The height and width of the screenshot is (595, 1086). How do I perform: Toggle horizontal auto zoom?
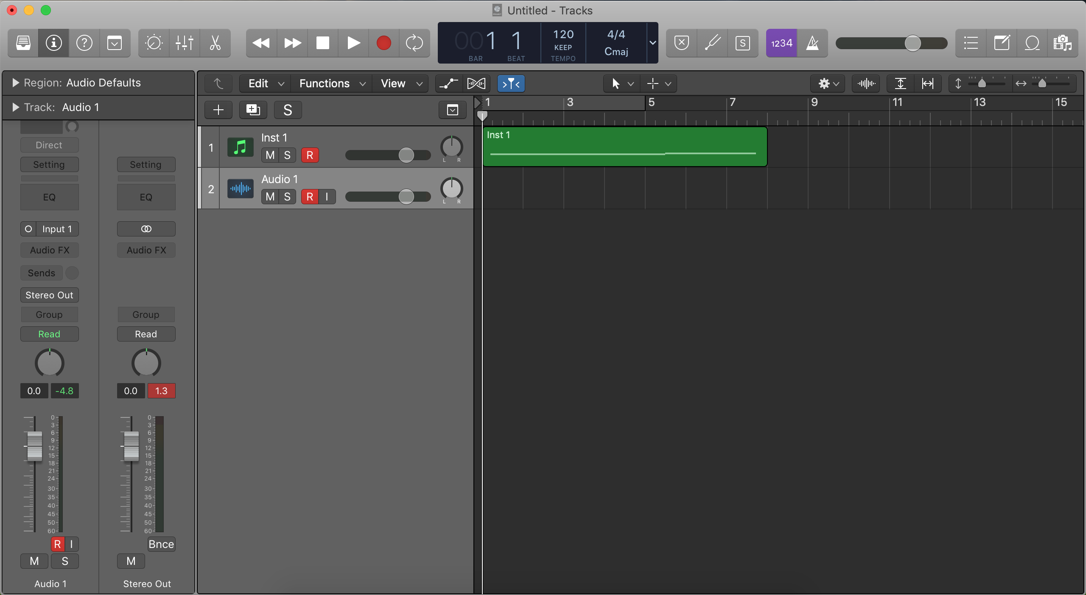click(928, 83)
